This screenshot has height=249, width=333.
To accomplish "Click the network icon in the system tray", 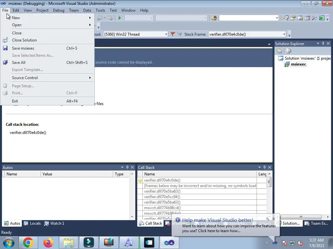I will tap(292, 243).
